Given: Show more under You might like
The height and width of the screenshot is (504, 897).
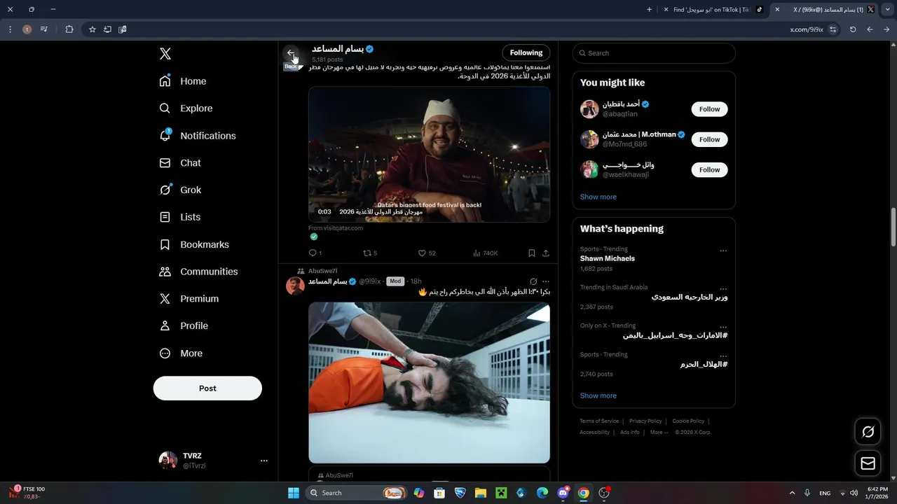Looking at the screenshot, I should point(598,197).
